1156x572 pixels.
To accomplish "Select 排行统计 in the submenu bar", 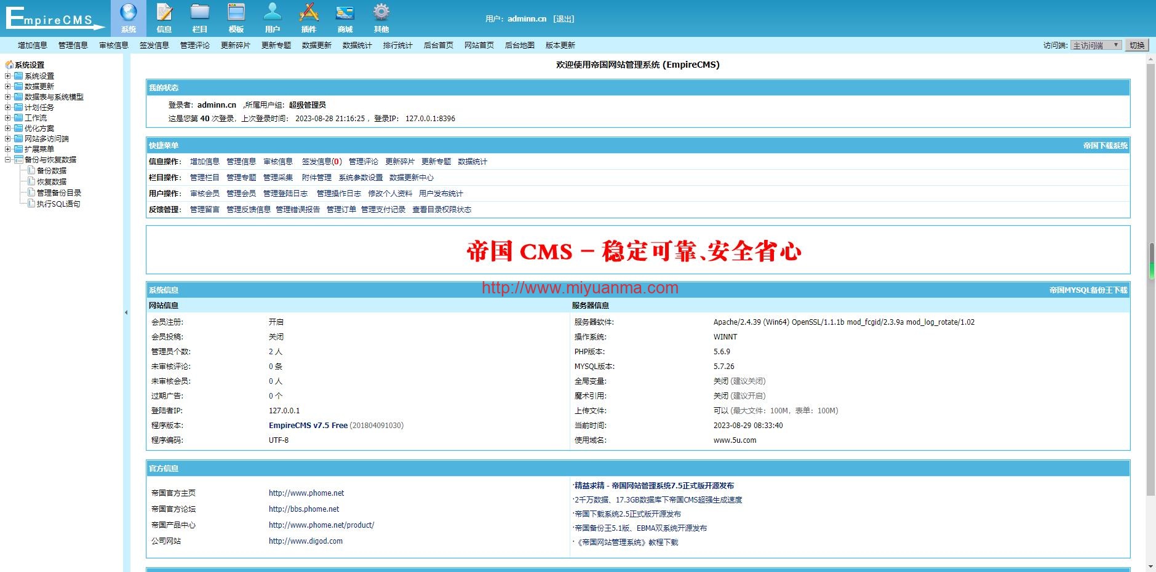I will point(398,46).
